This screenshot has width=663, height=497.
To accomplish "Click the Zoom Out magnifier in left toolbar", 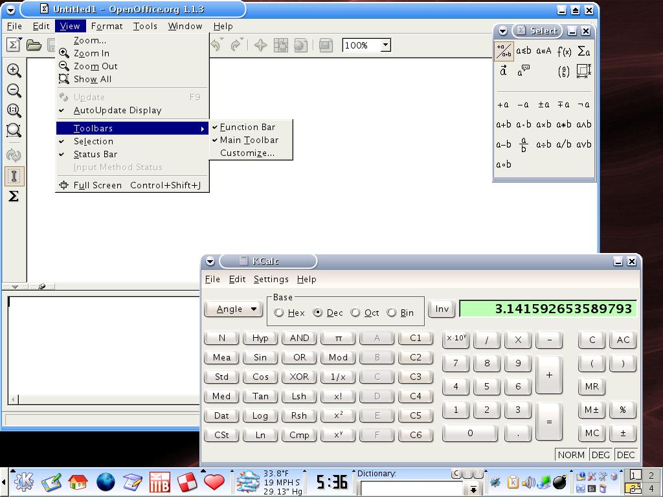I will coord(14,91).
